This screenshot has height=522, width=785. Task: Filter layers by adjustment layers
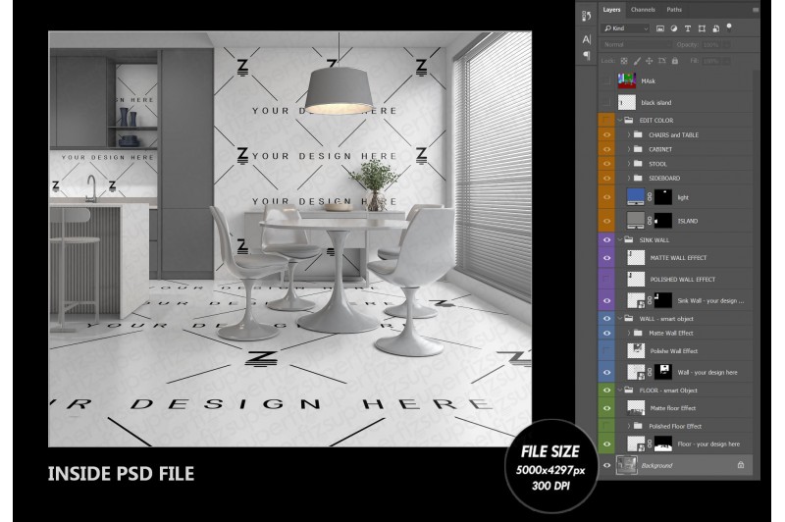pyautogui.click(x=674, y=28)
